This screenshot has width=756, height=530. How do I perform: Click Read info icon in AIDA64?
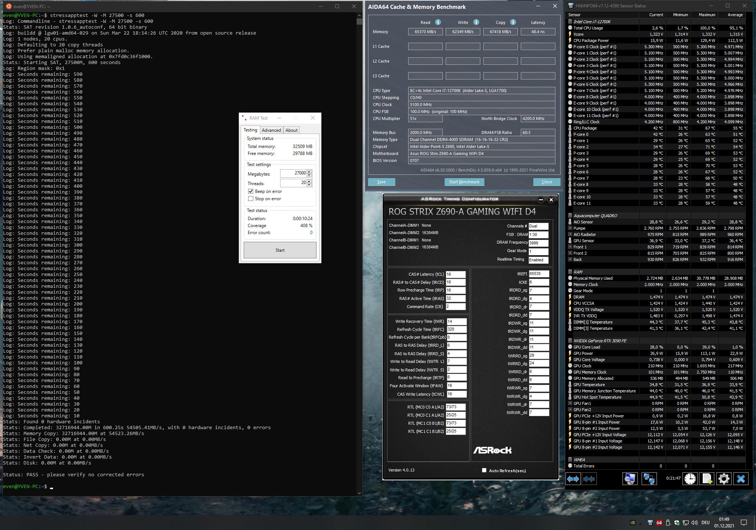click(438, 22)
